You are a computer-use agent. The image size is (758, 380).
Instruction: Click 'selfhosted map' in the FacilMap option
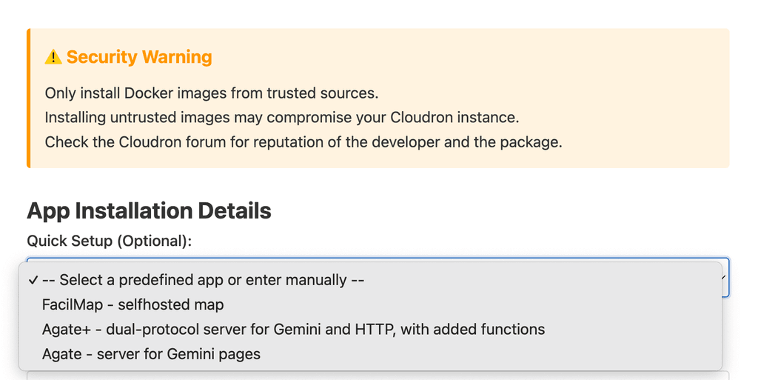tap(171, 304)
